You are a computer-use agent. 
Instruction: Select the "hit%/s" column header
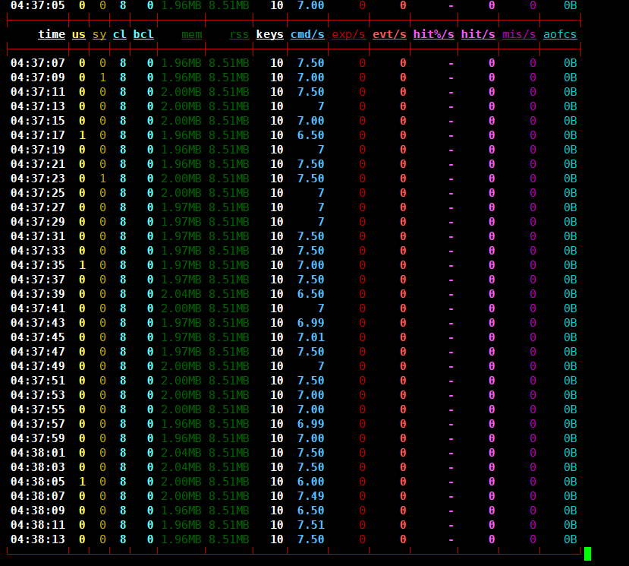tap(434, 34)
